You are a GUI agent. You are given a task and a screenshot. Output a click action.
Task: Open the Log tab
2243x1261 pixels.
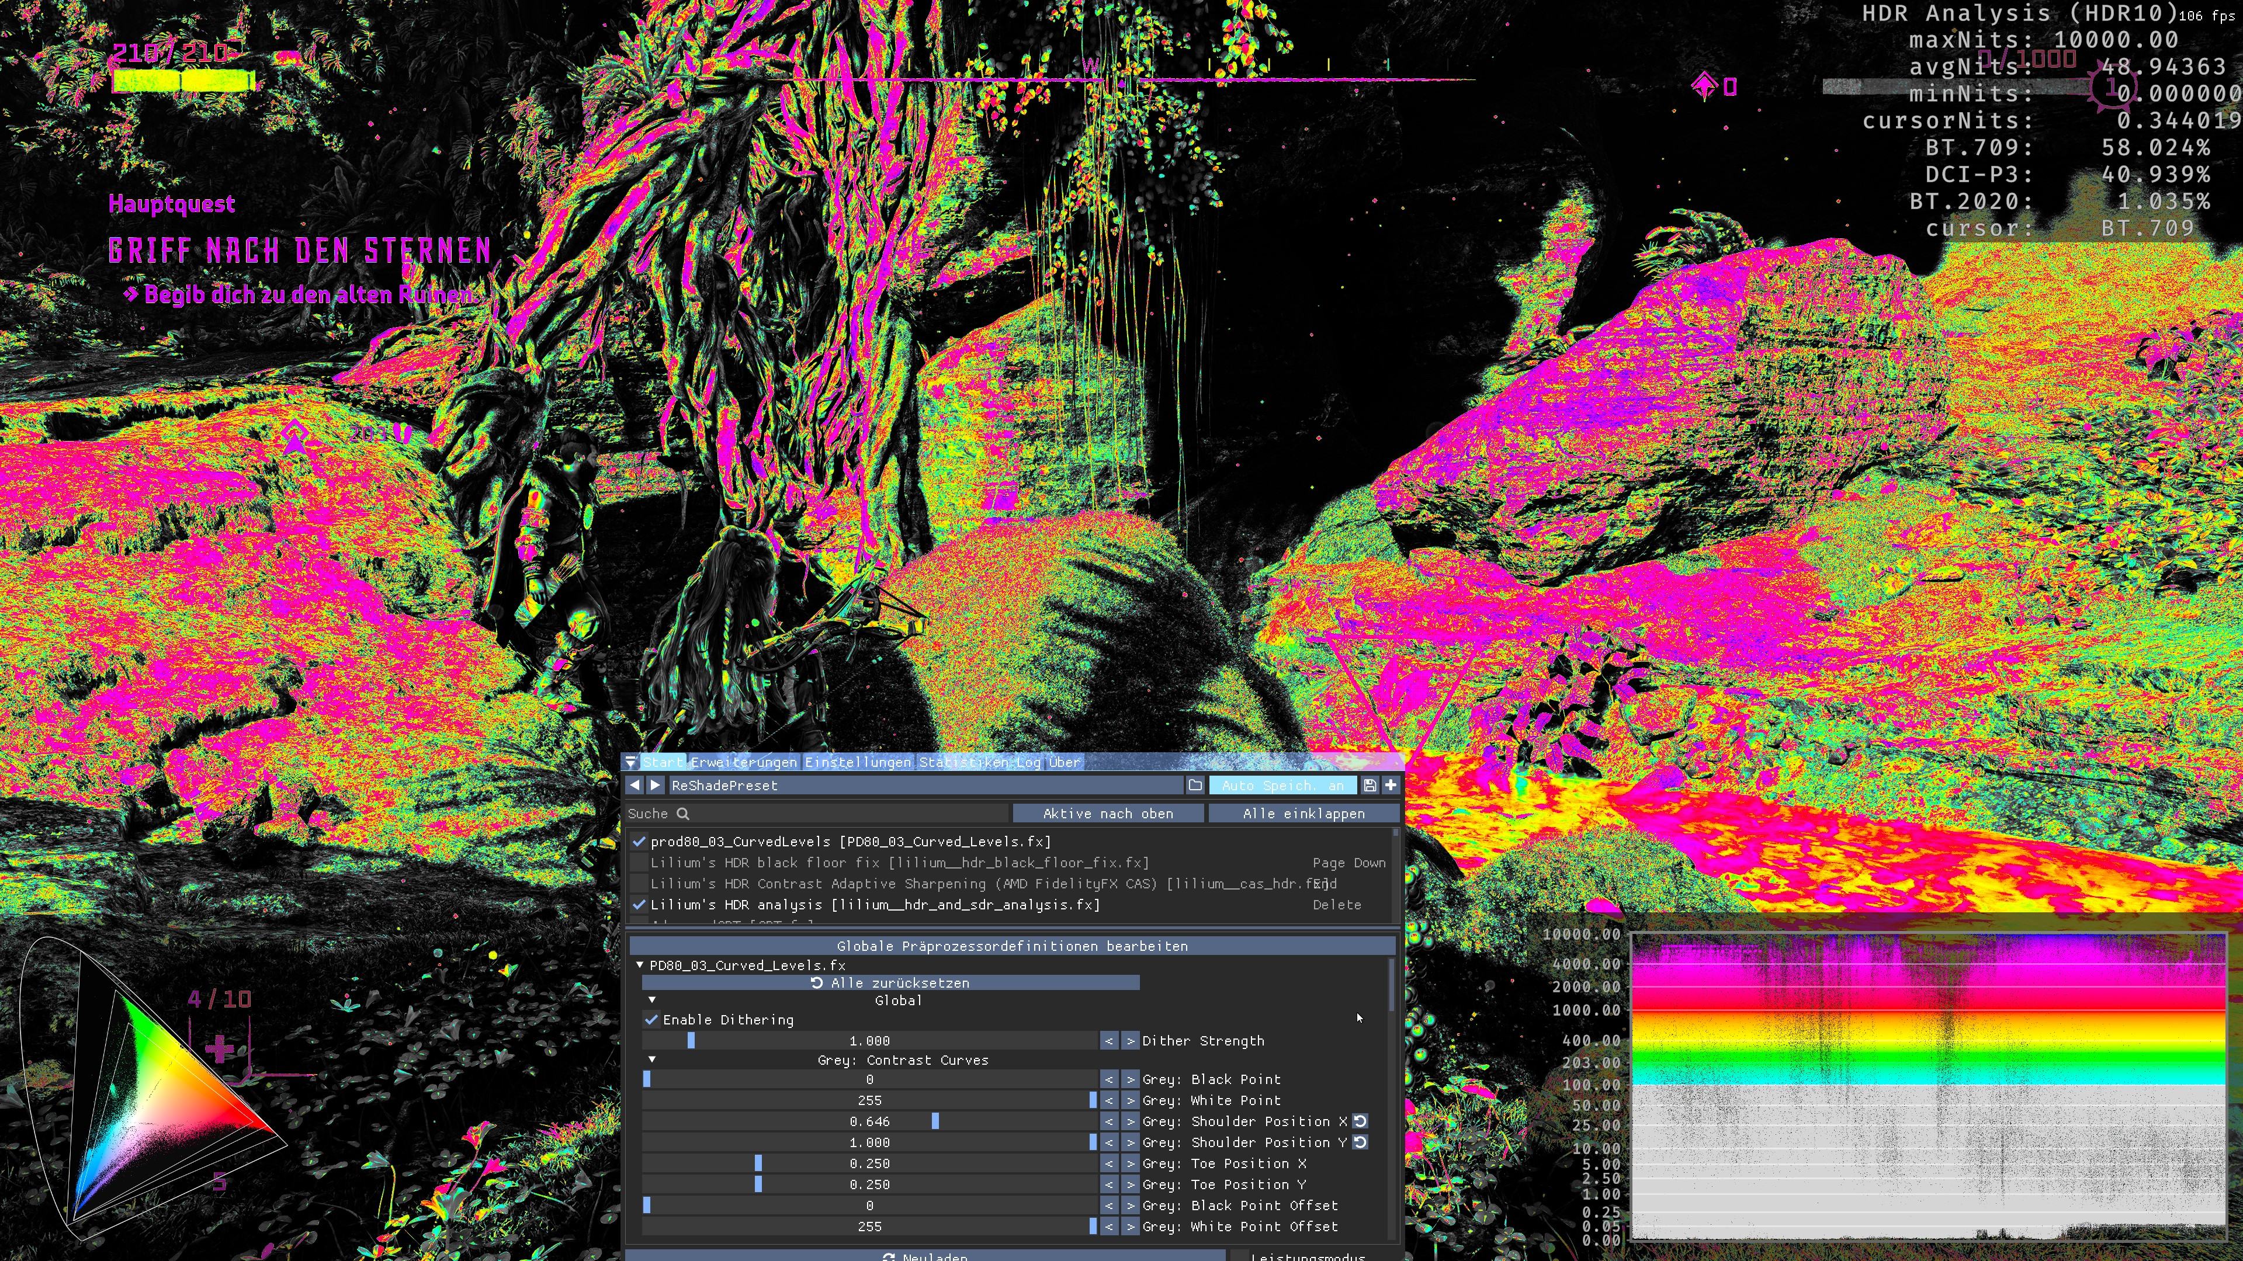click(x=1028, y=762)
